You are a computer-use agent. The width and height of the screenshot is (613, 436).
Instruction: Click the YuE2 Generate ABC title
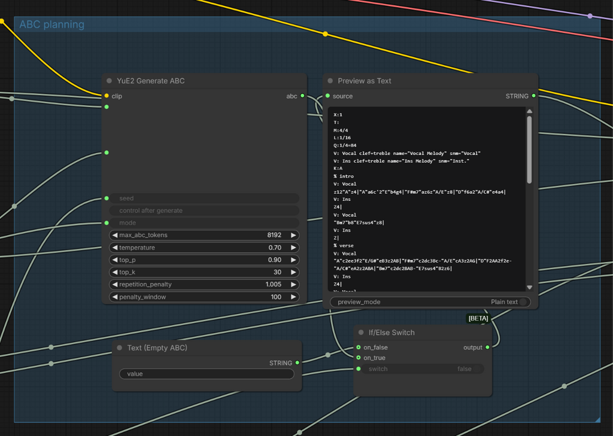pyautogui.click(x=150, y=81)
